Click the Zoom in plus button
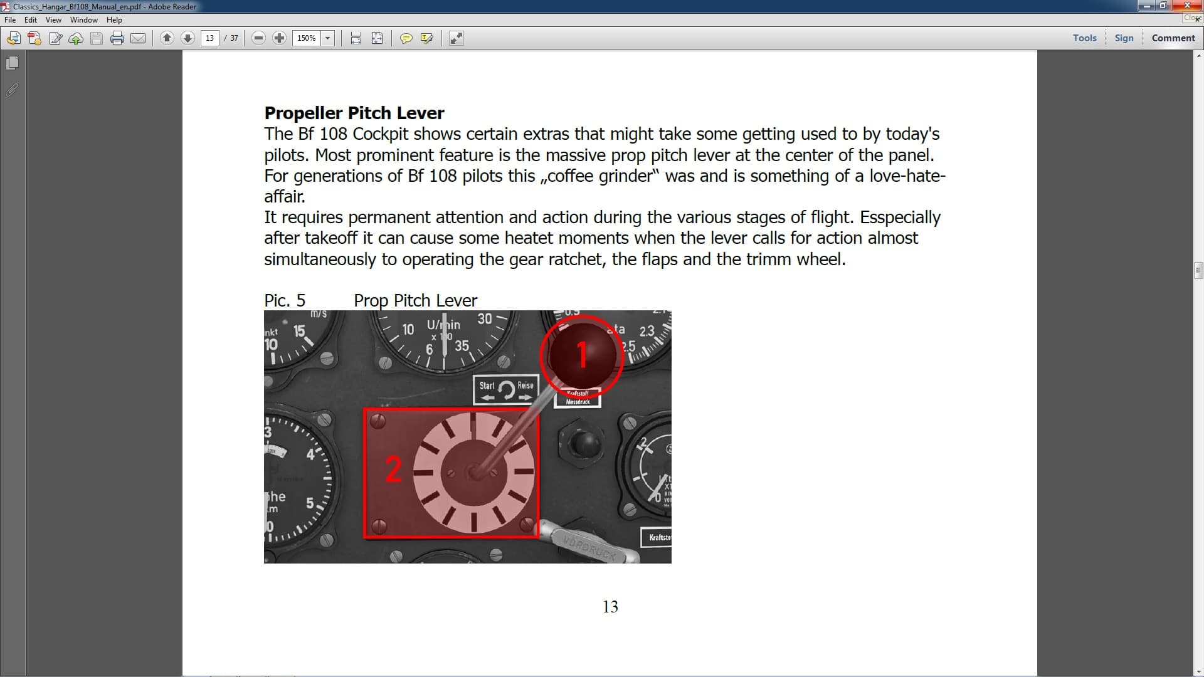Screen dimensions: 1204x677 point(279,38)
